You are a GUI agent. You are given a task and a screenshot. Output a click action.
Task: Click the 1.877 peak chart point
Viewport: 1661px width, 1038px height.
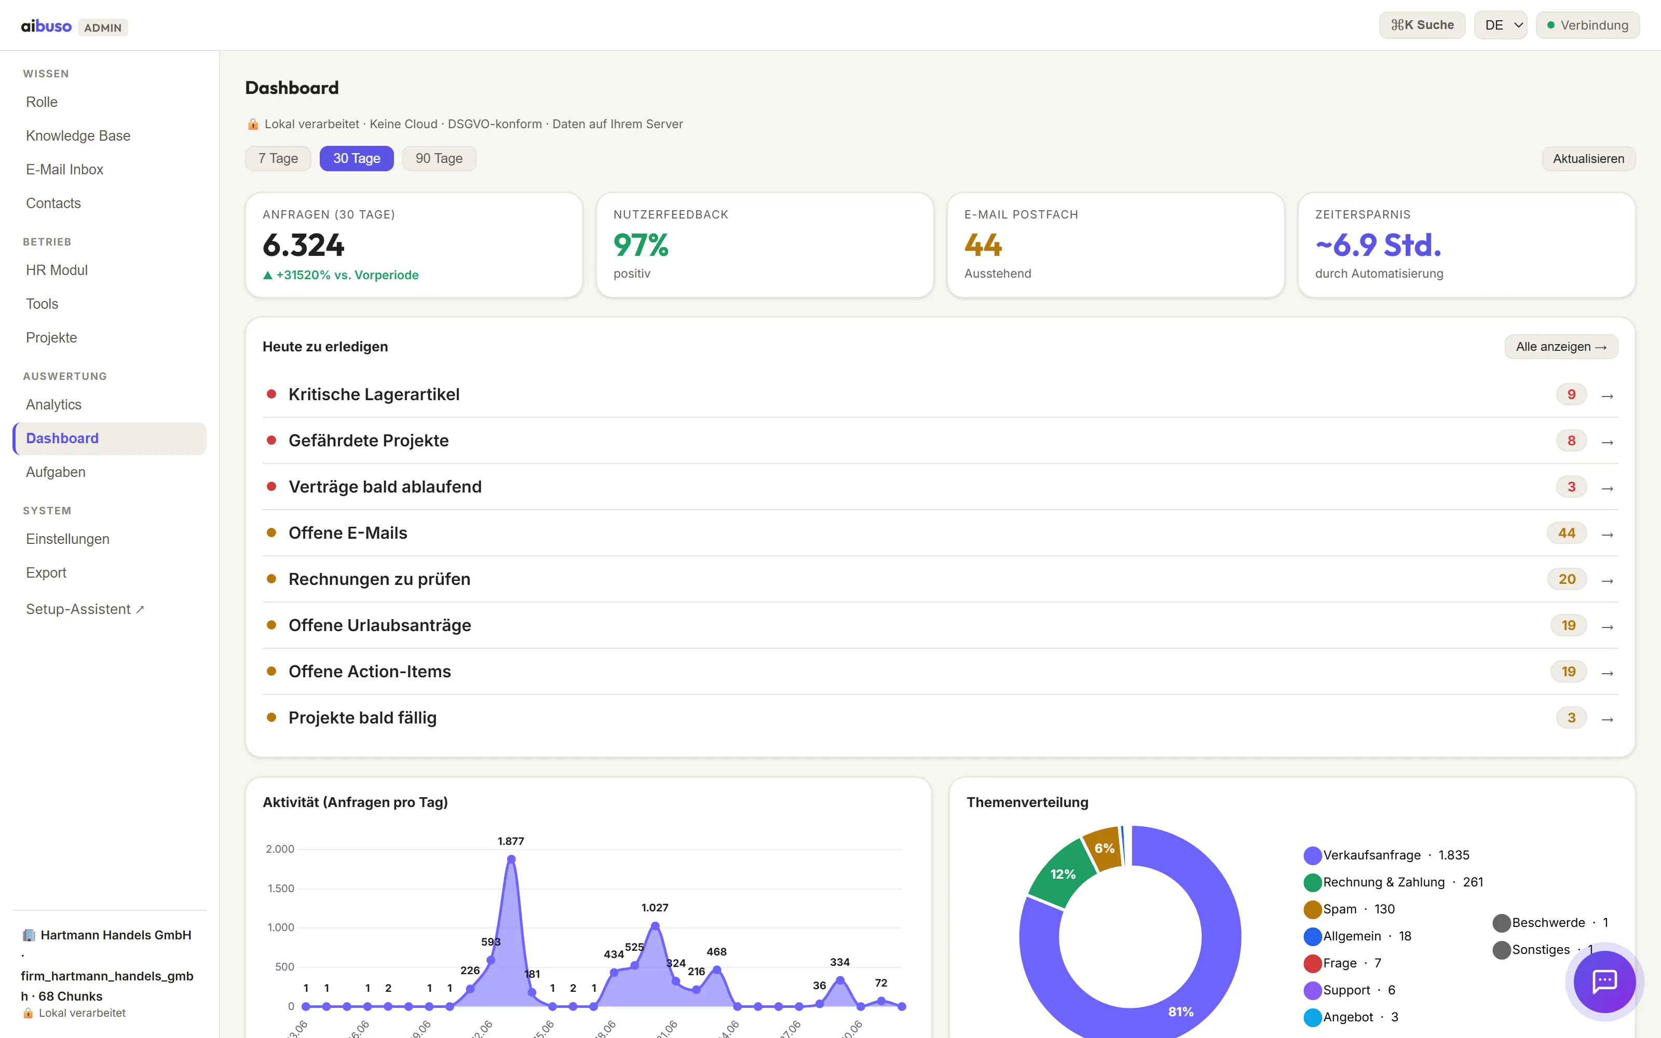[x=511, y=859]
